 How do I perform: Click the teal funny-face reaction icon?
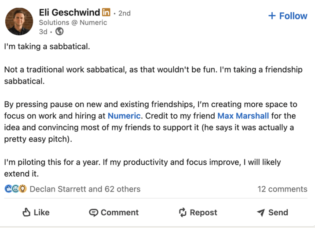pyautogui.click(x=15, y=189)
